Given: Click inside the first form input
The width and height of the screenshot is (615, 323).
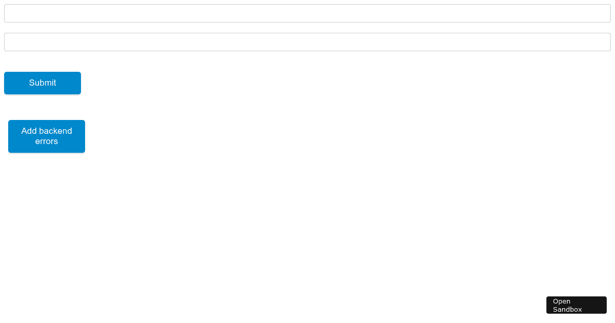Looking at the screenshot, I should (307, 13).
